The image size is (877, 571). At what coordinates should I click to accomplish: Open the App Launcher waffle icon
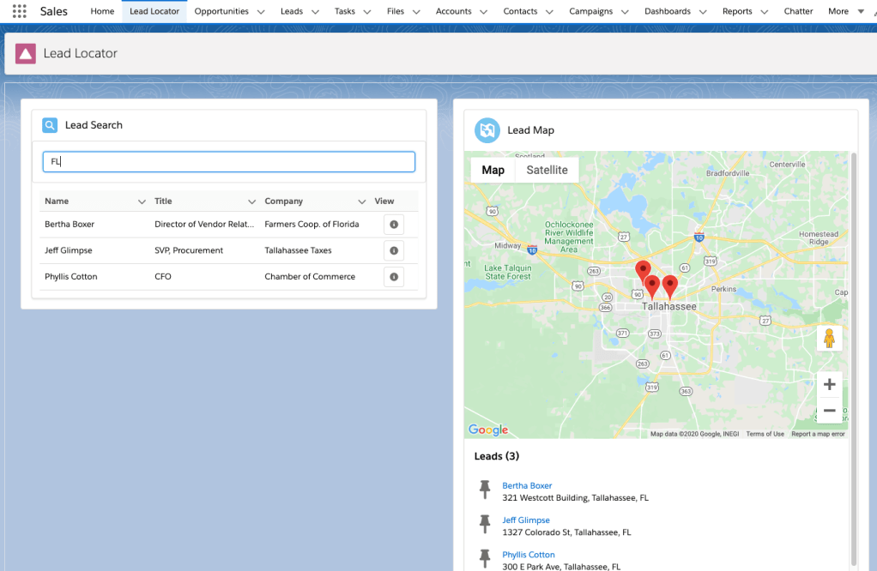pyautogui.click(x=18, y=10)
